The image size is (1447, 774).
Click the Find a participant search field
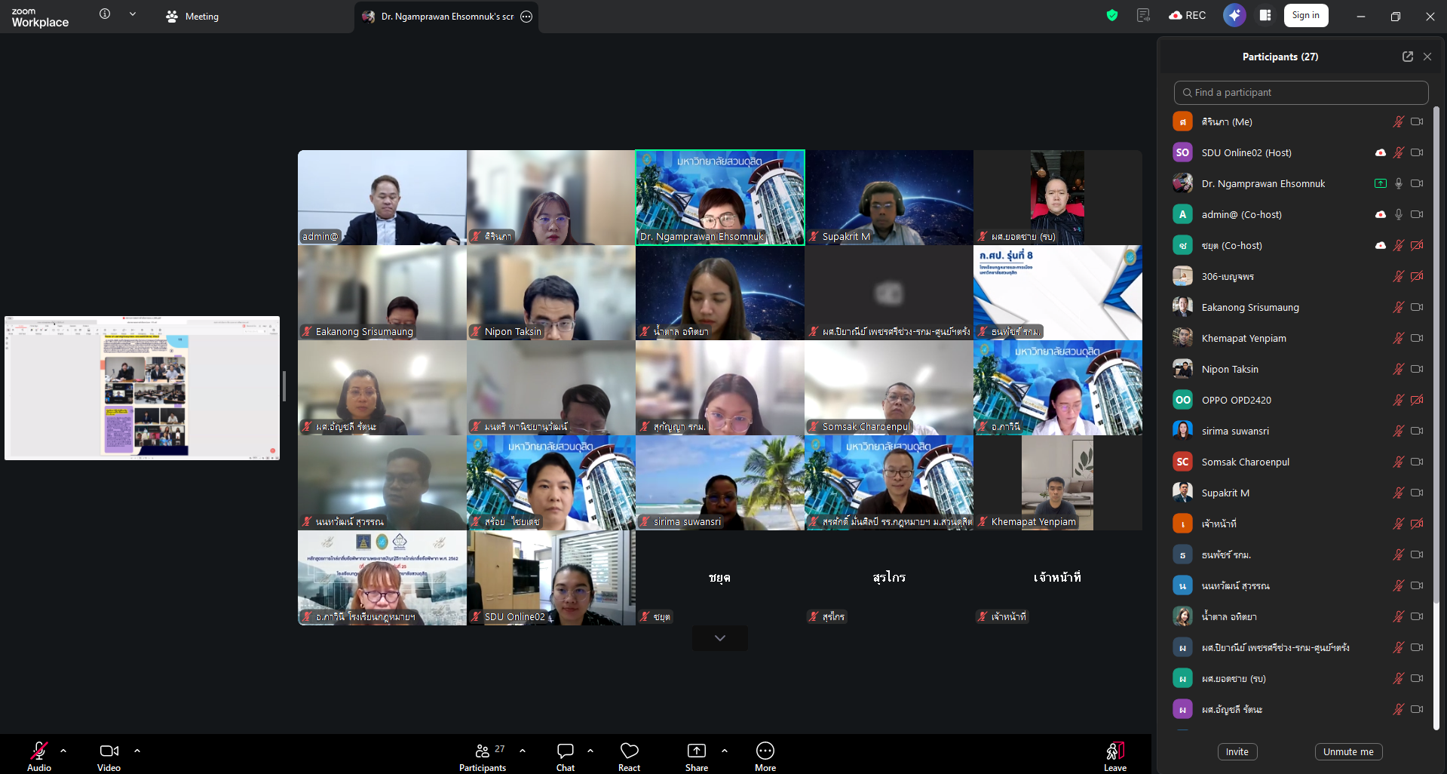[1301, 93]
